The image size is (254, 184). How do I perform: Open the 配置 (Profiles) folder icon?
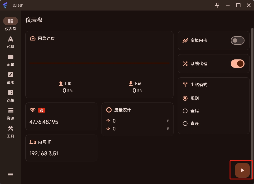pos(11,57)
